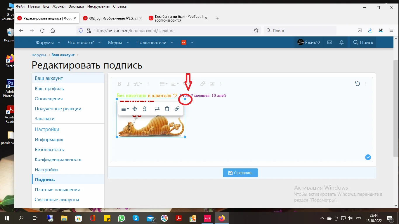399x224 pixels.
Task: Open the image alignment dropdown
Action: (x=124, y=109)
